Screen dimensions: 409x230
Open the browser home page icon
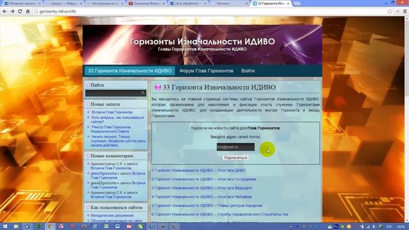point(28,11)
